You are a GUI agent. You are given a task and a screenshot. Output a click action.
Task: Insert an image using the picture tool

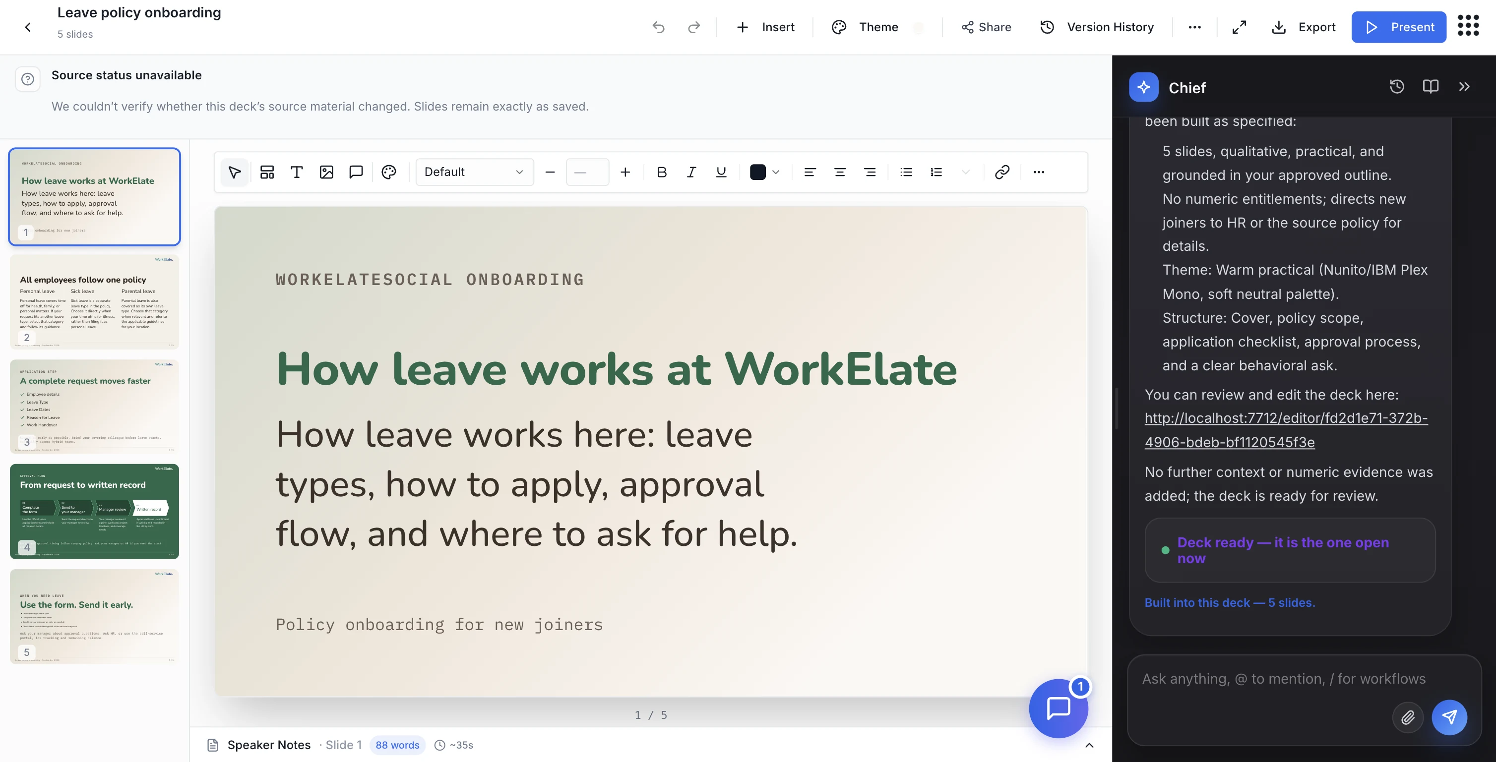326,172
